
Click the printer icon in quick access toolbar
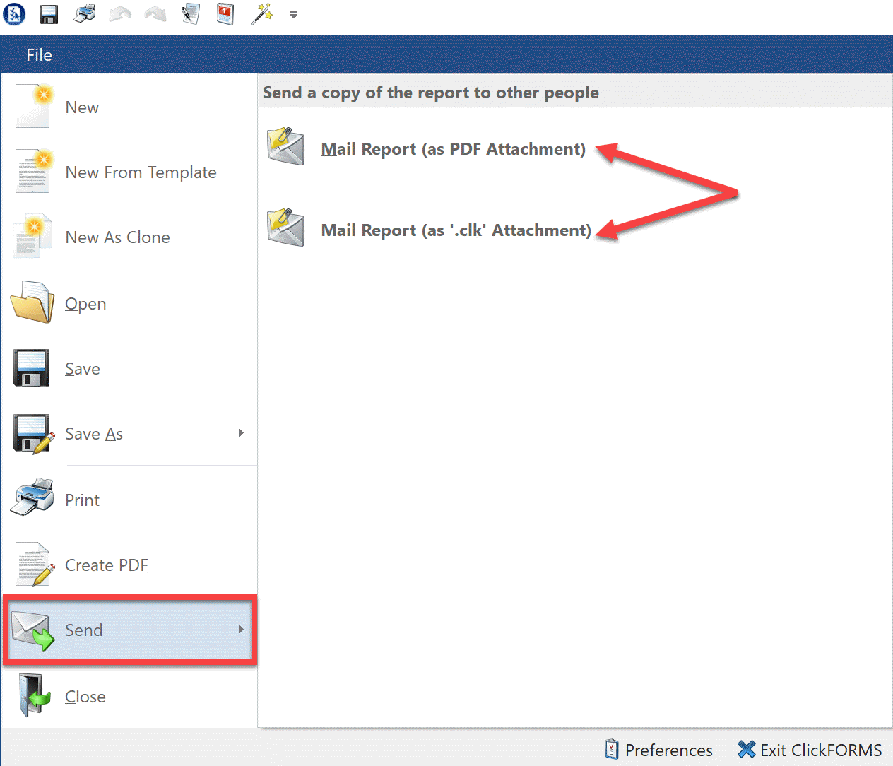[x=85, y=13]
